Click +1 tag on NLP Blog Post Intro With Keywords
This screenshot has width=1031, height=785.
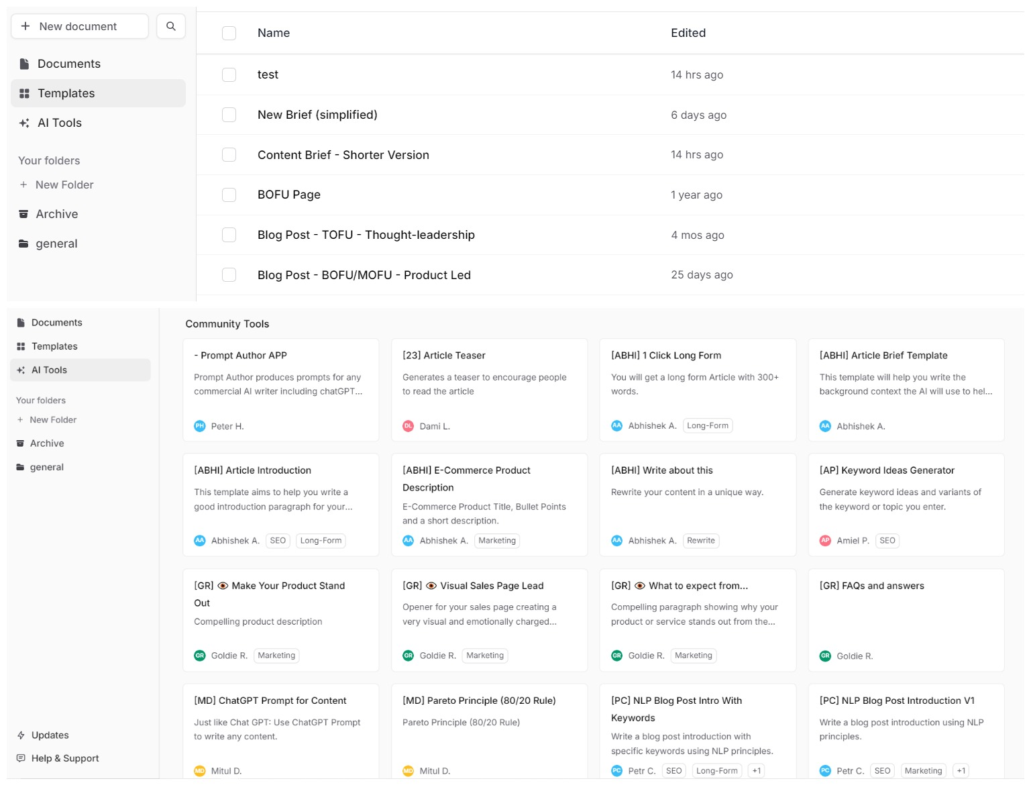pos(757,771)
